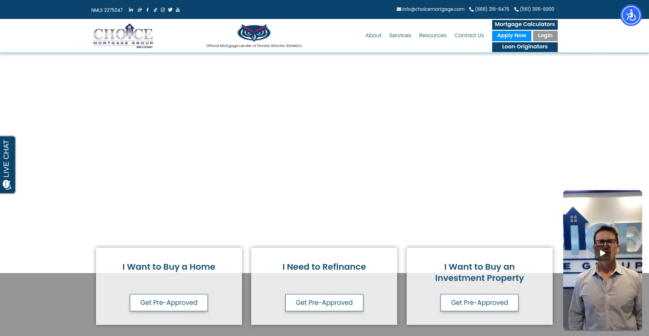Open the Facebook page icon
This screenshot has width=649, height=336.
[x=147, y=10]
